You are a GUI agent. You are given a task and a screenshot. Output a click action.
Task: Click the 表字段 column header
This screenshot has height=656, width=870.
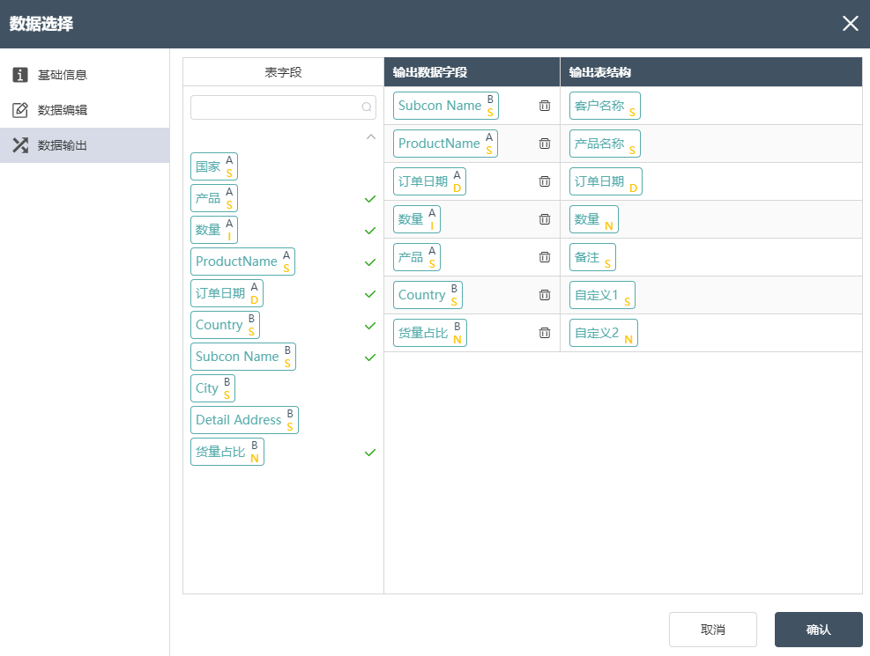pos(283,72)
